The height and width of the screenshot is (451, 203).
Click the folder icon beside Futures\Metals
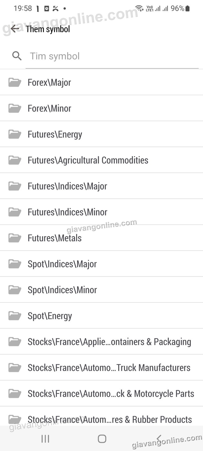(x=15, y=238)
